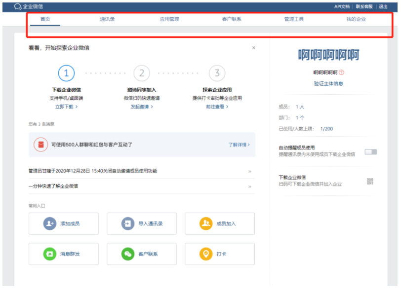Image resolution: width=401 pixels, height=291 pixels.
Task: Click the 下载企业微信 heading in the right panel
Action: pyautogui.click(x=292, y=177)
